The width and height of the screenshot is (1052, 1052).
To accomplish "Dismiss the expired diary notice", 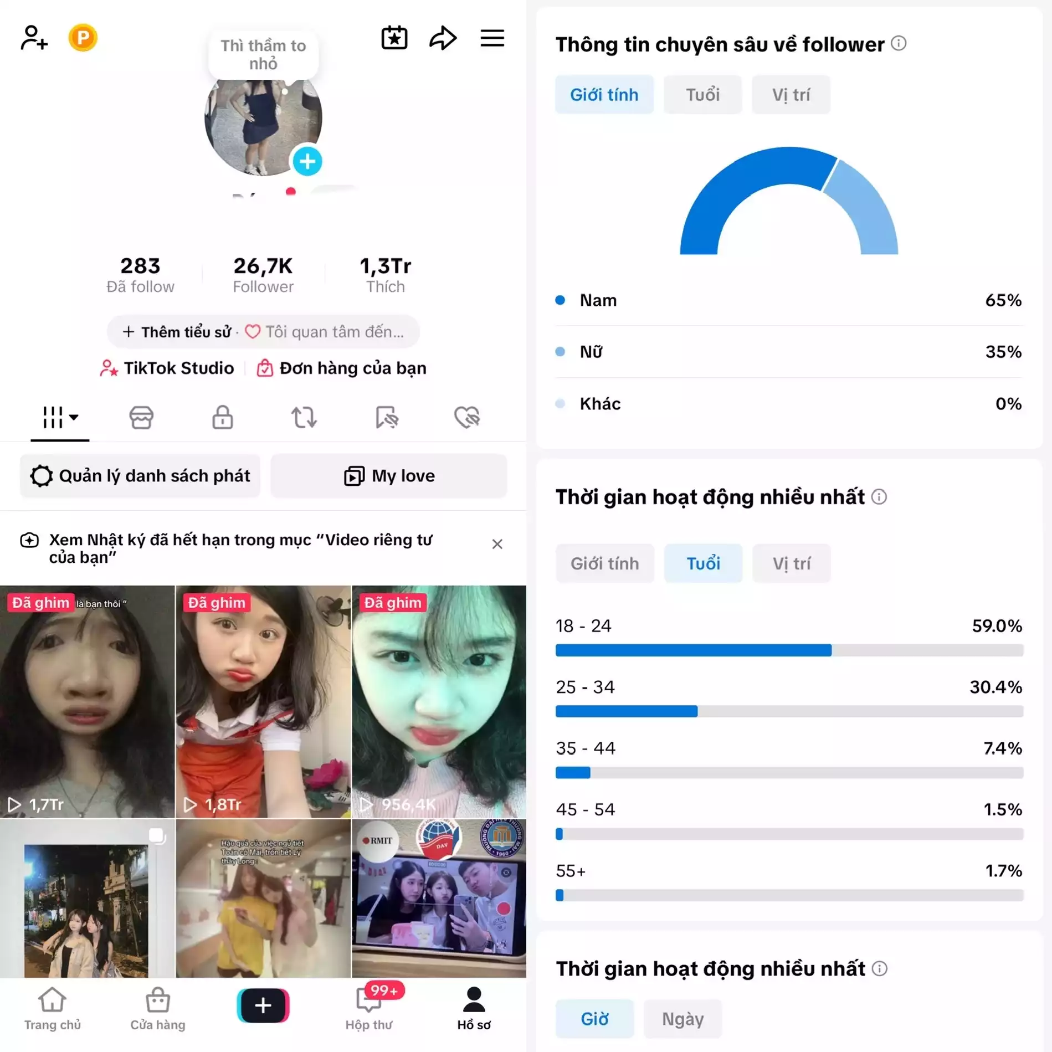I will [497, 544].
